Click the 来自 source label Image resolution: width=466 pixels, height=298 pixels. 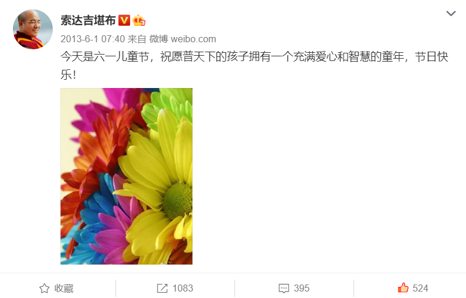(x=137, y=39)
